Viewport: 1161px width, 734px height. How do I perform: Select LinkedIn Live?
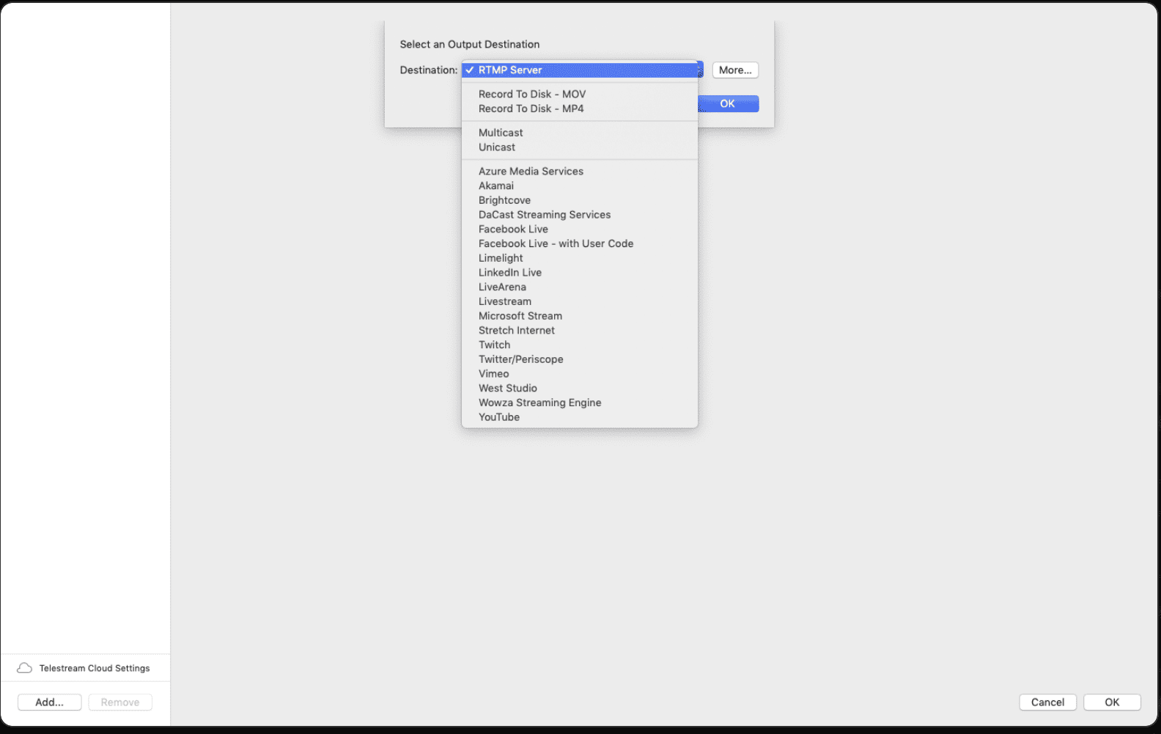tap(580, 273)
